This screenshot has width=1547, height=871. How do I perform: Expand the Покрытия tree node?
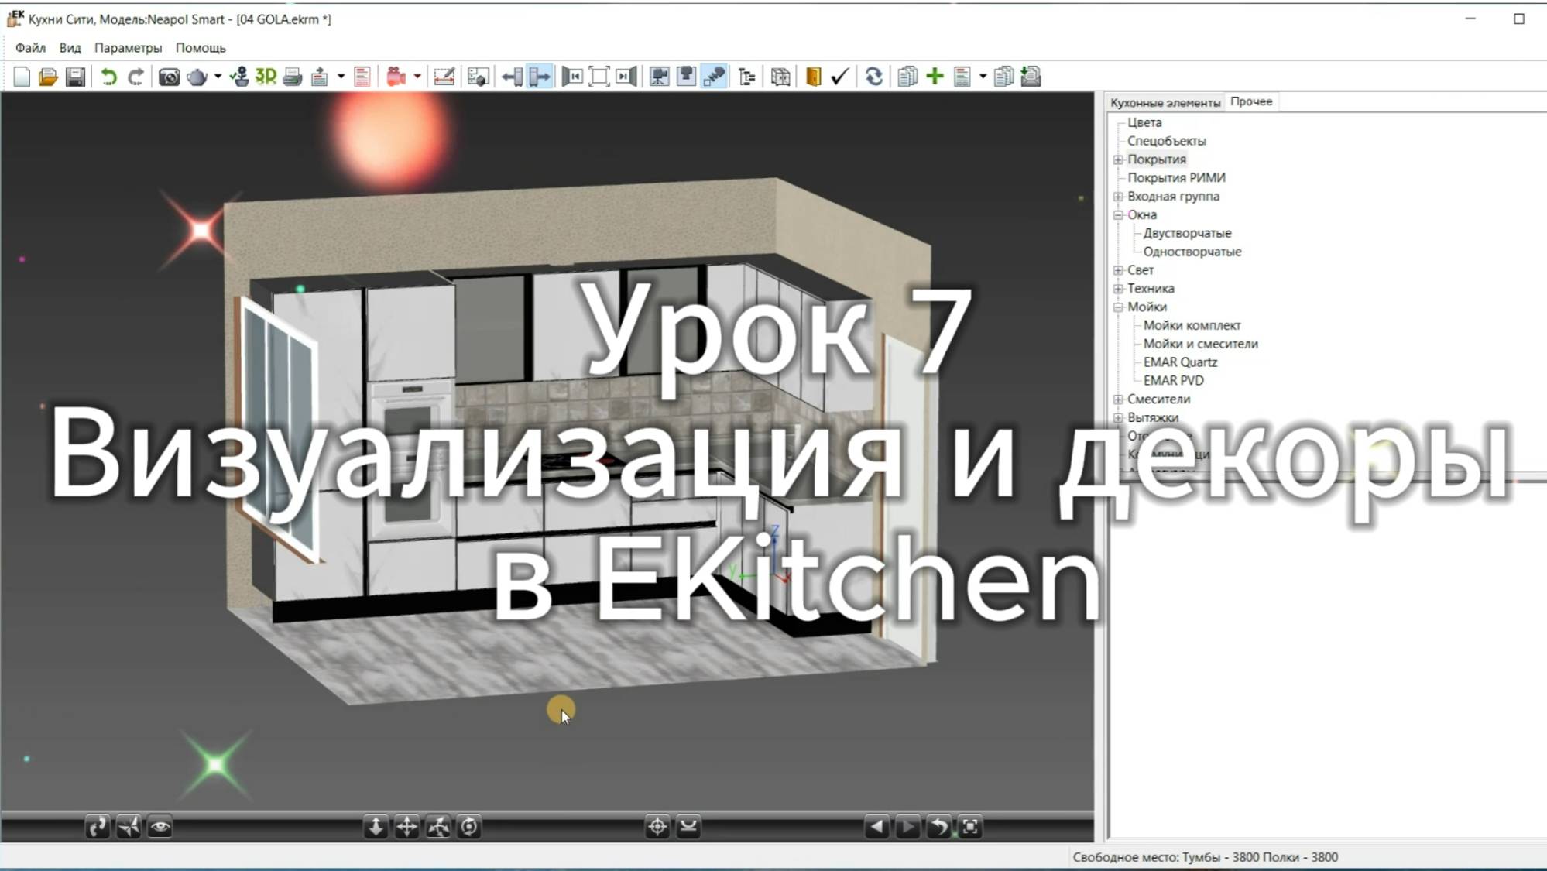pos(1117,159)
